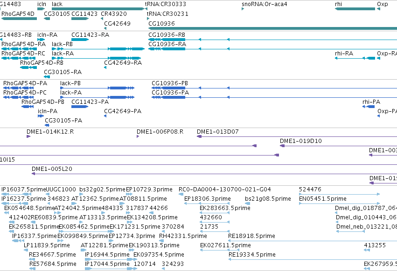
Task: Select the RhoGAP54D gene bar
Action: click(19, 19)
